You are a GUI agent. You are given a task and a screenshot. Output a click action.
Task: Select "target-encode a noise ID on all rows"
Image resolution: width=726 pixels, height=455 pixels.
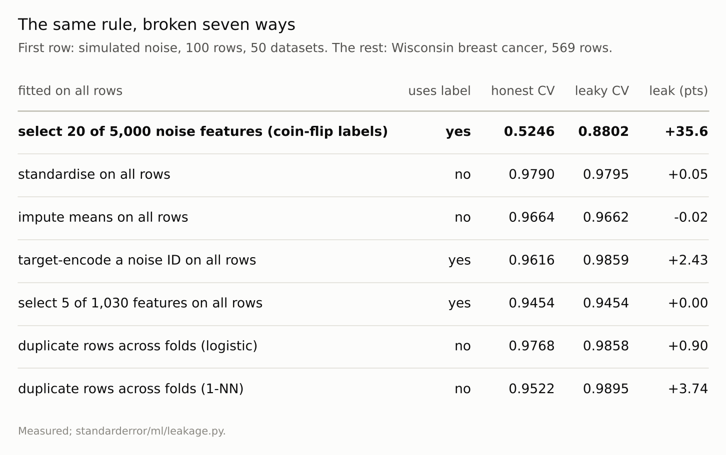[137, 260]
